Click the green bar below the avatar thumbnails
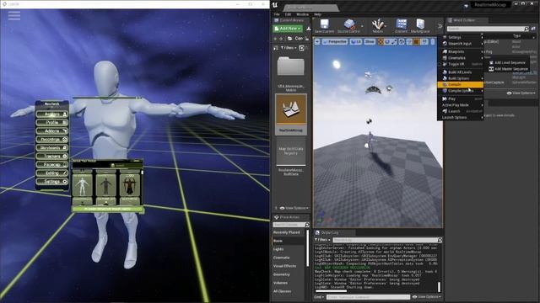Image resolution: width=540 pixels, height=303 pixels. pyautogui.click(x=107, y=209)
